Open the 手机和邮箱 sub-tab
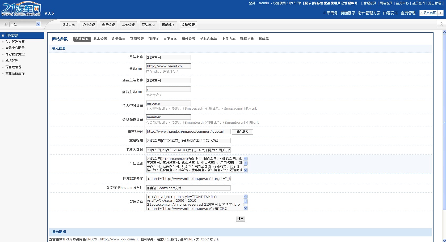The width and height of the screenshot is (446, 242). (209, 39)
